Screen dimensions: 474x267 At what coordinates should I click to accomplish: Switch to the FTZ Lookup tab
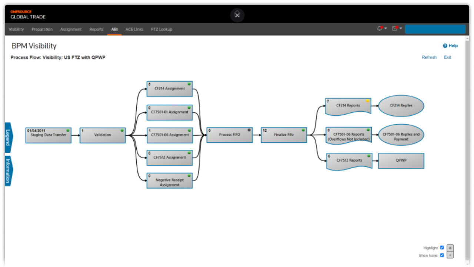coord(161,29)
